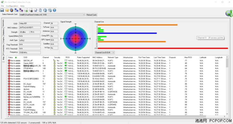This screenshot has height=124, width=233.
Task: Click the open lock icon in GBCOM_AP row
Action: point(54,61)
